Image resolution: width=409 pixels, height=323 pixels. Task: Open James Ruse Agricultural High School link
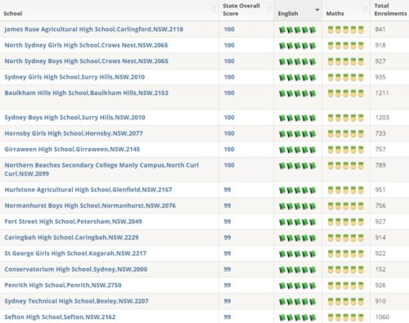tap(94, 29)
